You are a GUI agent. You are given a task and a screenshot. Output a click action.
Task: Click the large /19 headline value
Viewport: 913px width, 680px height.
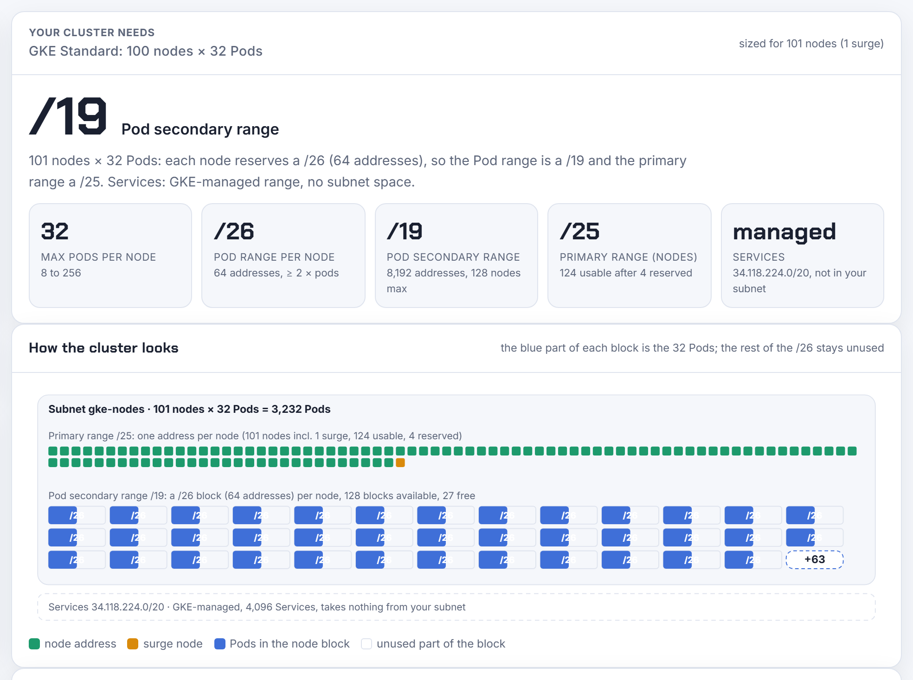(68, 116)
